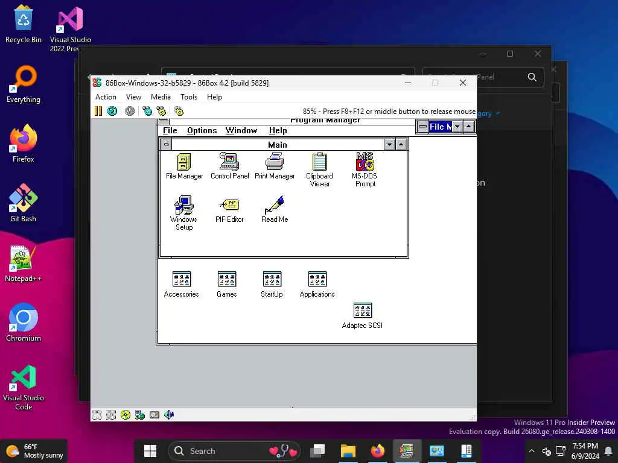The height and width of the screenshot is (463, 618).
Task: Open the 86Box Media menu
Action: [161, 97]
